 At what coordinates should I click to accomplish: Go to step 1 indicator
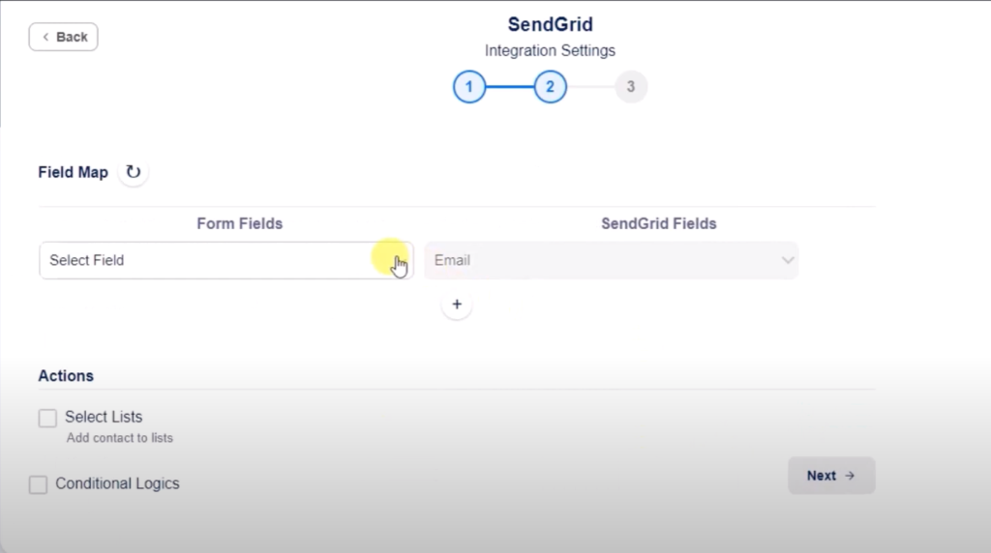pos(469,87)
